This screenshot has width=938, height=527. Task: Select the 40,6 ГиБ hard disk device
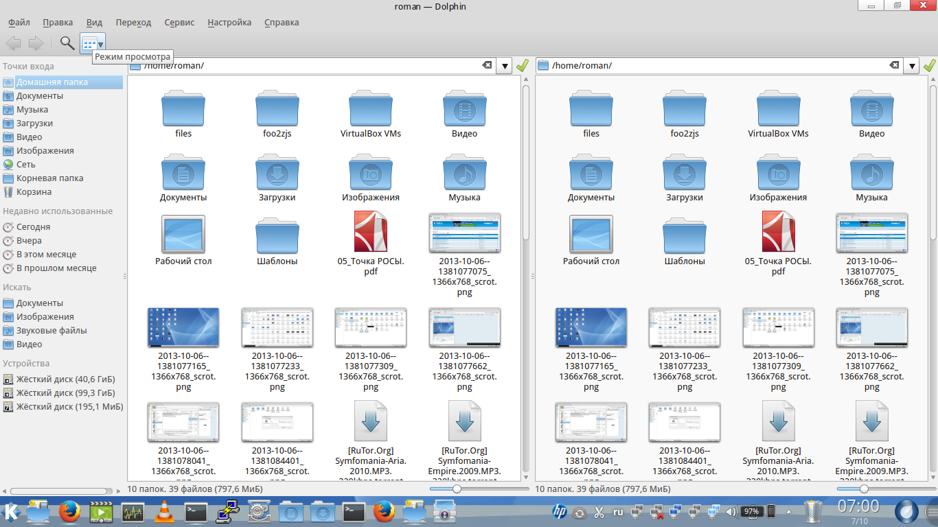(x=65, y=379)
